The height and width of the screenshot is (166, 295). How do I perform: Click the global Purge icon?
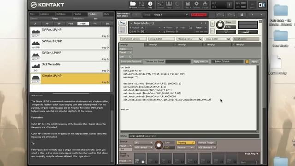(x=205, y=5)
